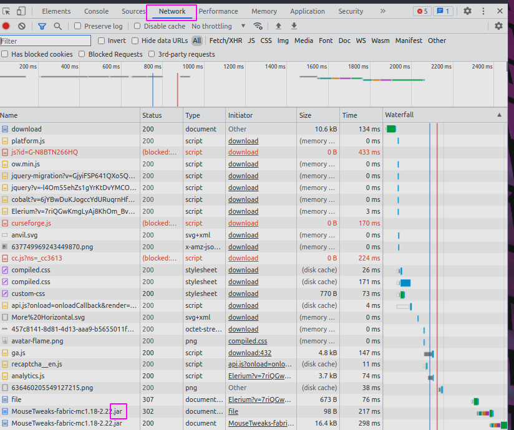Open the network search magnifier
The image size is (514, 430).
58,26
